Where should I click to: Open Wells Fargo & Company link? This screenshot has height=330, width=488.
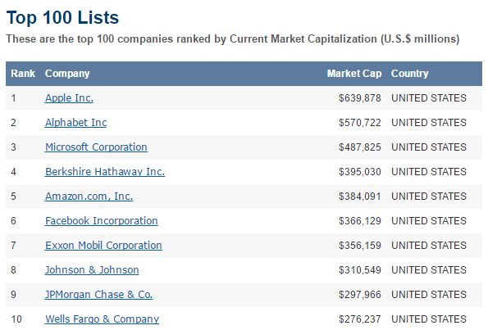pos(102,319)
